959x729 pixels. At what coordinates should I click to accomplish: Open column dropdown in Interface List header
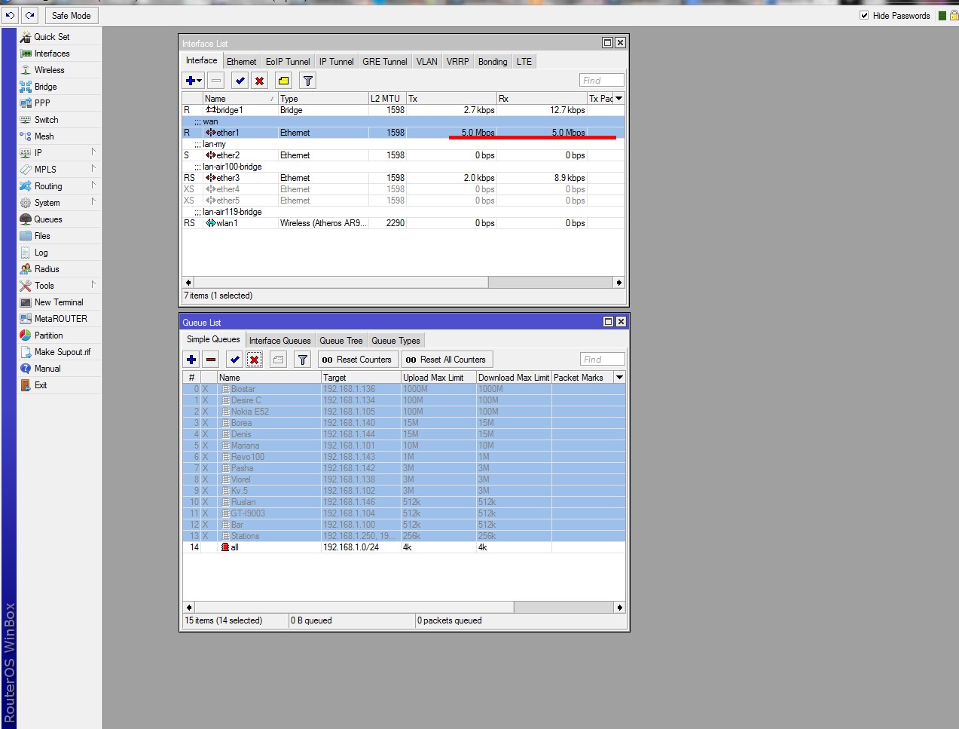619,99
